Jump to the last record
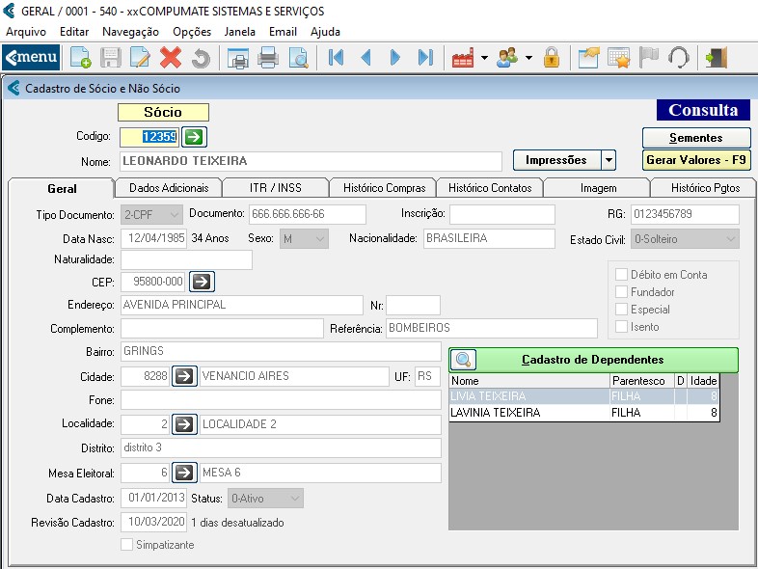This screenshot has width=758, height=569. pyautogui.click(x=424, y=58)
